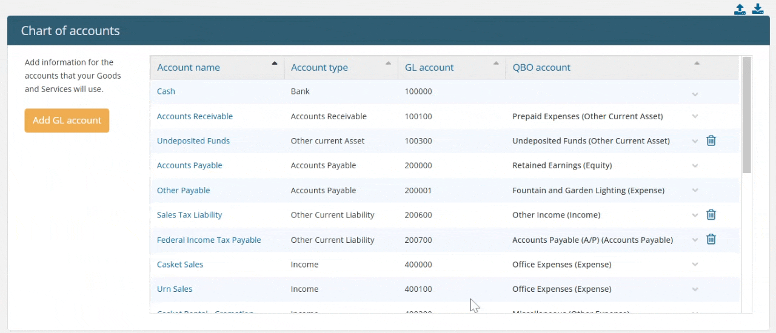Open the Accounts Payable account link
The height and width of the screenshot is (333, 776).
coord(190,165)
